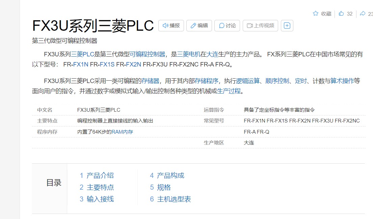The image size is (373, 219).
Task: Click the 程序内存 field label
Action: [47, 132]
